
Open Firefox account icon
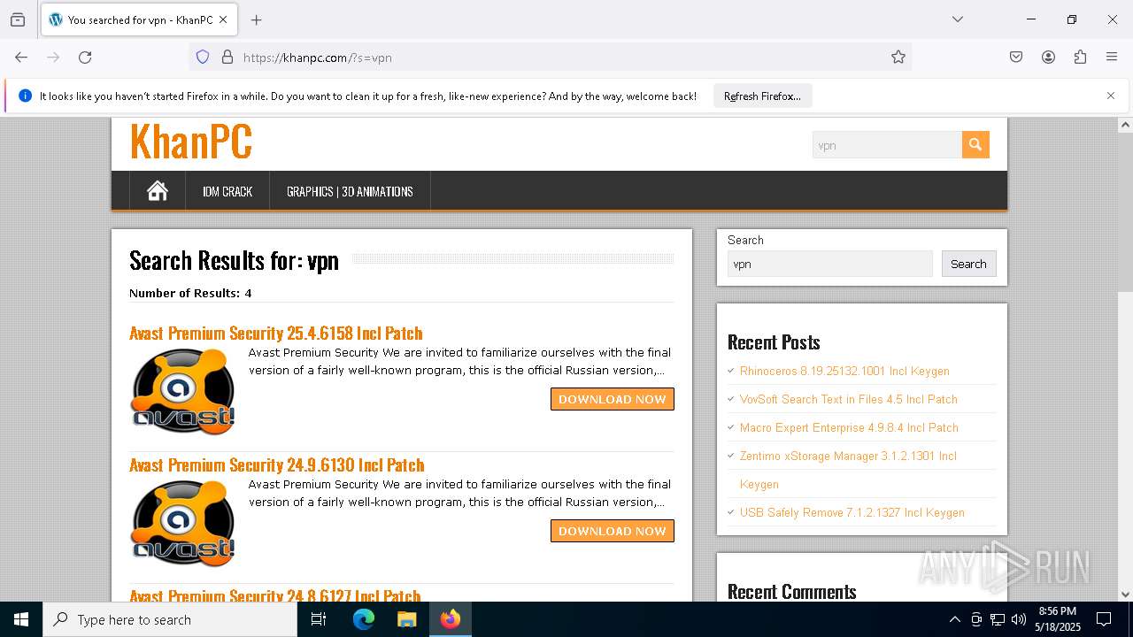point(1048,58)
